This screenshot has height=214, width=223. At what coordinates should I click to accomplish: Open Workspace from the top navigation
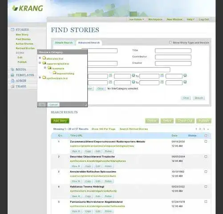pos(155,20)
